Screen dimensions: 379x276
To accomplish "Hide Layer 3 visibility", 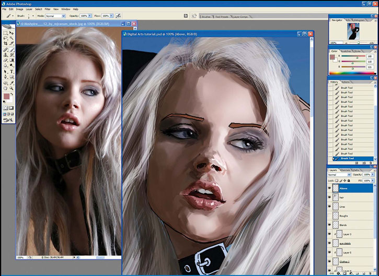I will click(x=330, y=234).
